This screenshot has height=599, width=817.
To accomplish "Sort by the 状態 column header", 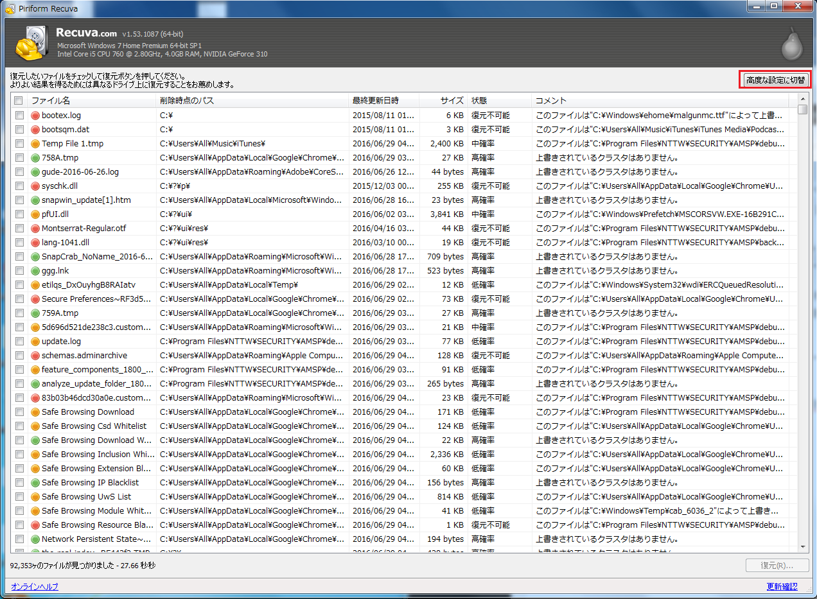I will click(500, 101).
